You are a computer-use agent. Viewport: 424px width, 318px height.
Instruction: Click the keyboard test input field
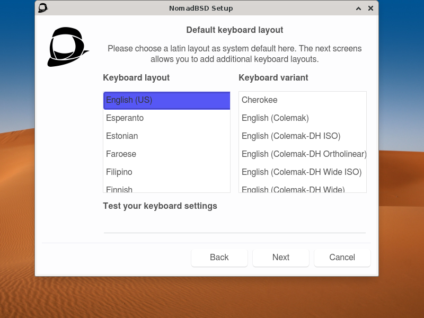[235, 228]
